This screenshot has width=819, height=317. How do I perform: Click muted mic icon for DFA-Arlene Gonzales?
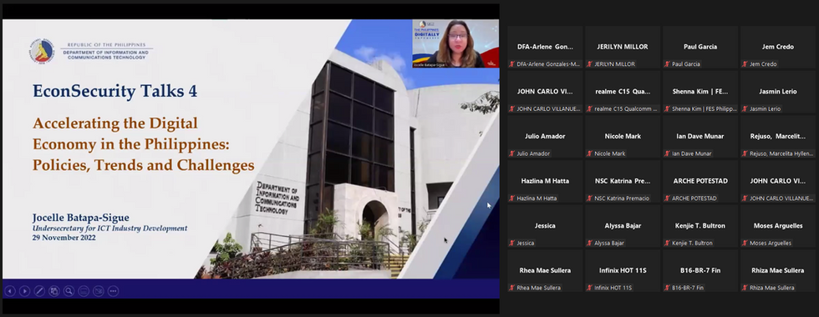tap(512, 64)
